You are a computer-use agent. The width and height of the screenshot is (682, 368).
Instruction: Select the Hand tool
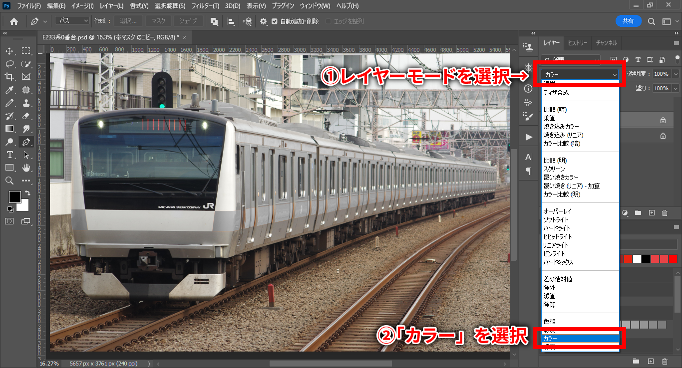(x=26, y=168)
